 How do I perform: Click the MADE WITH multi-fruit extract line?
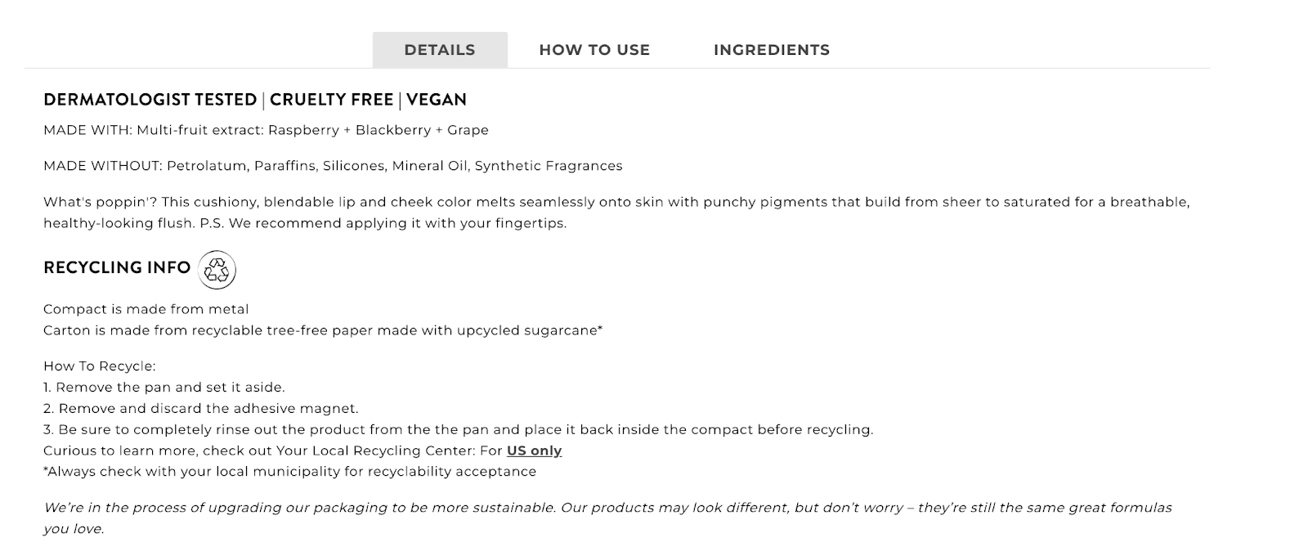(266, 130)
